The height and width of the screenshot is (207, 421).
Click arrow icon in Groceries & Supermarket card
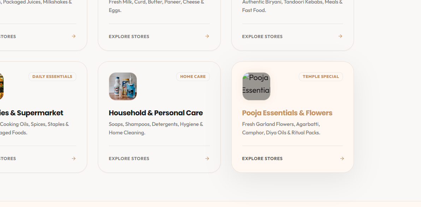pos(73,158)
